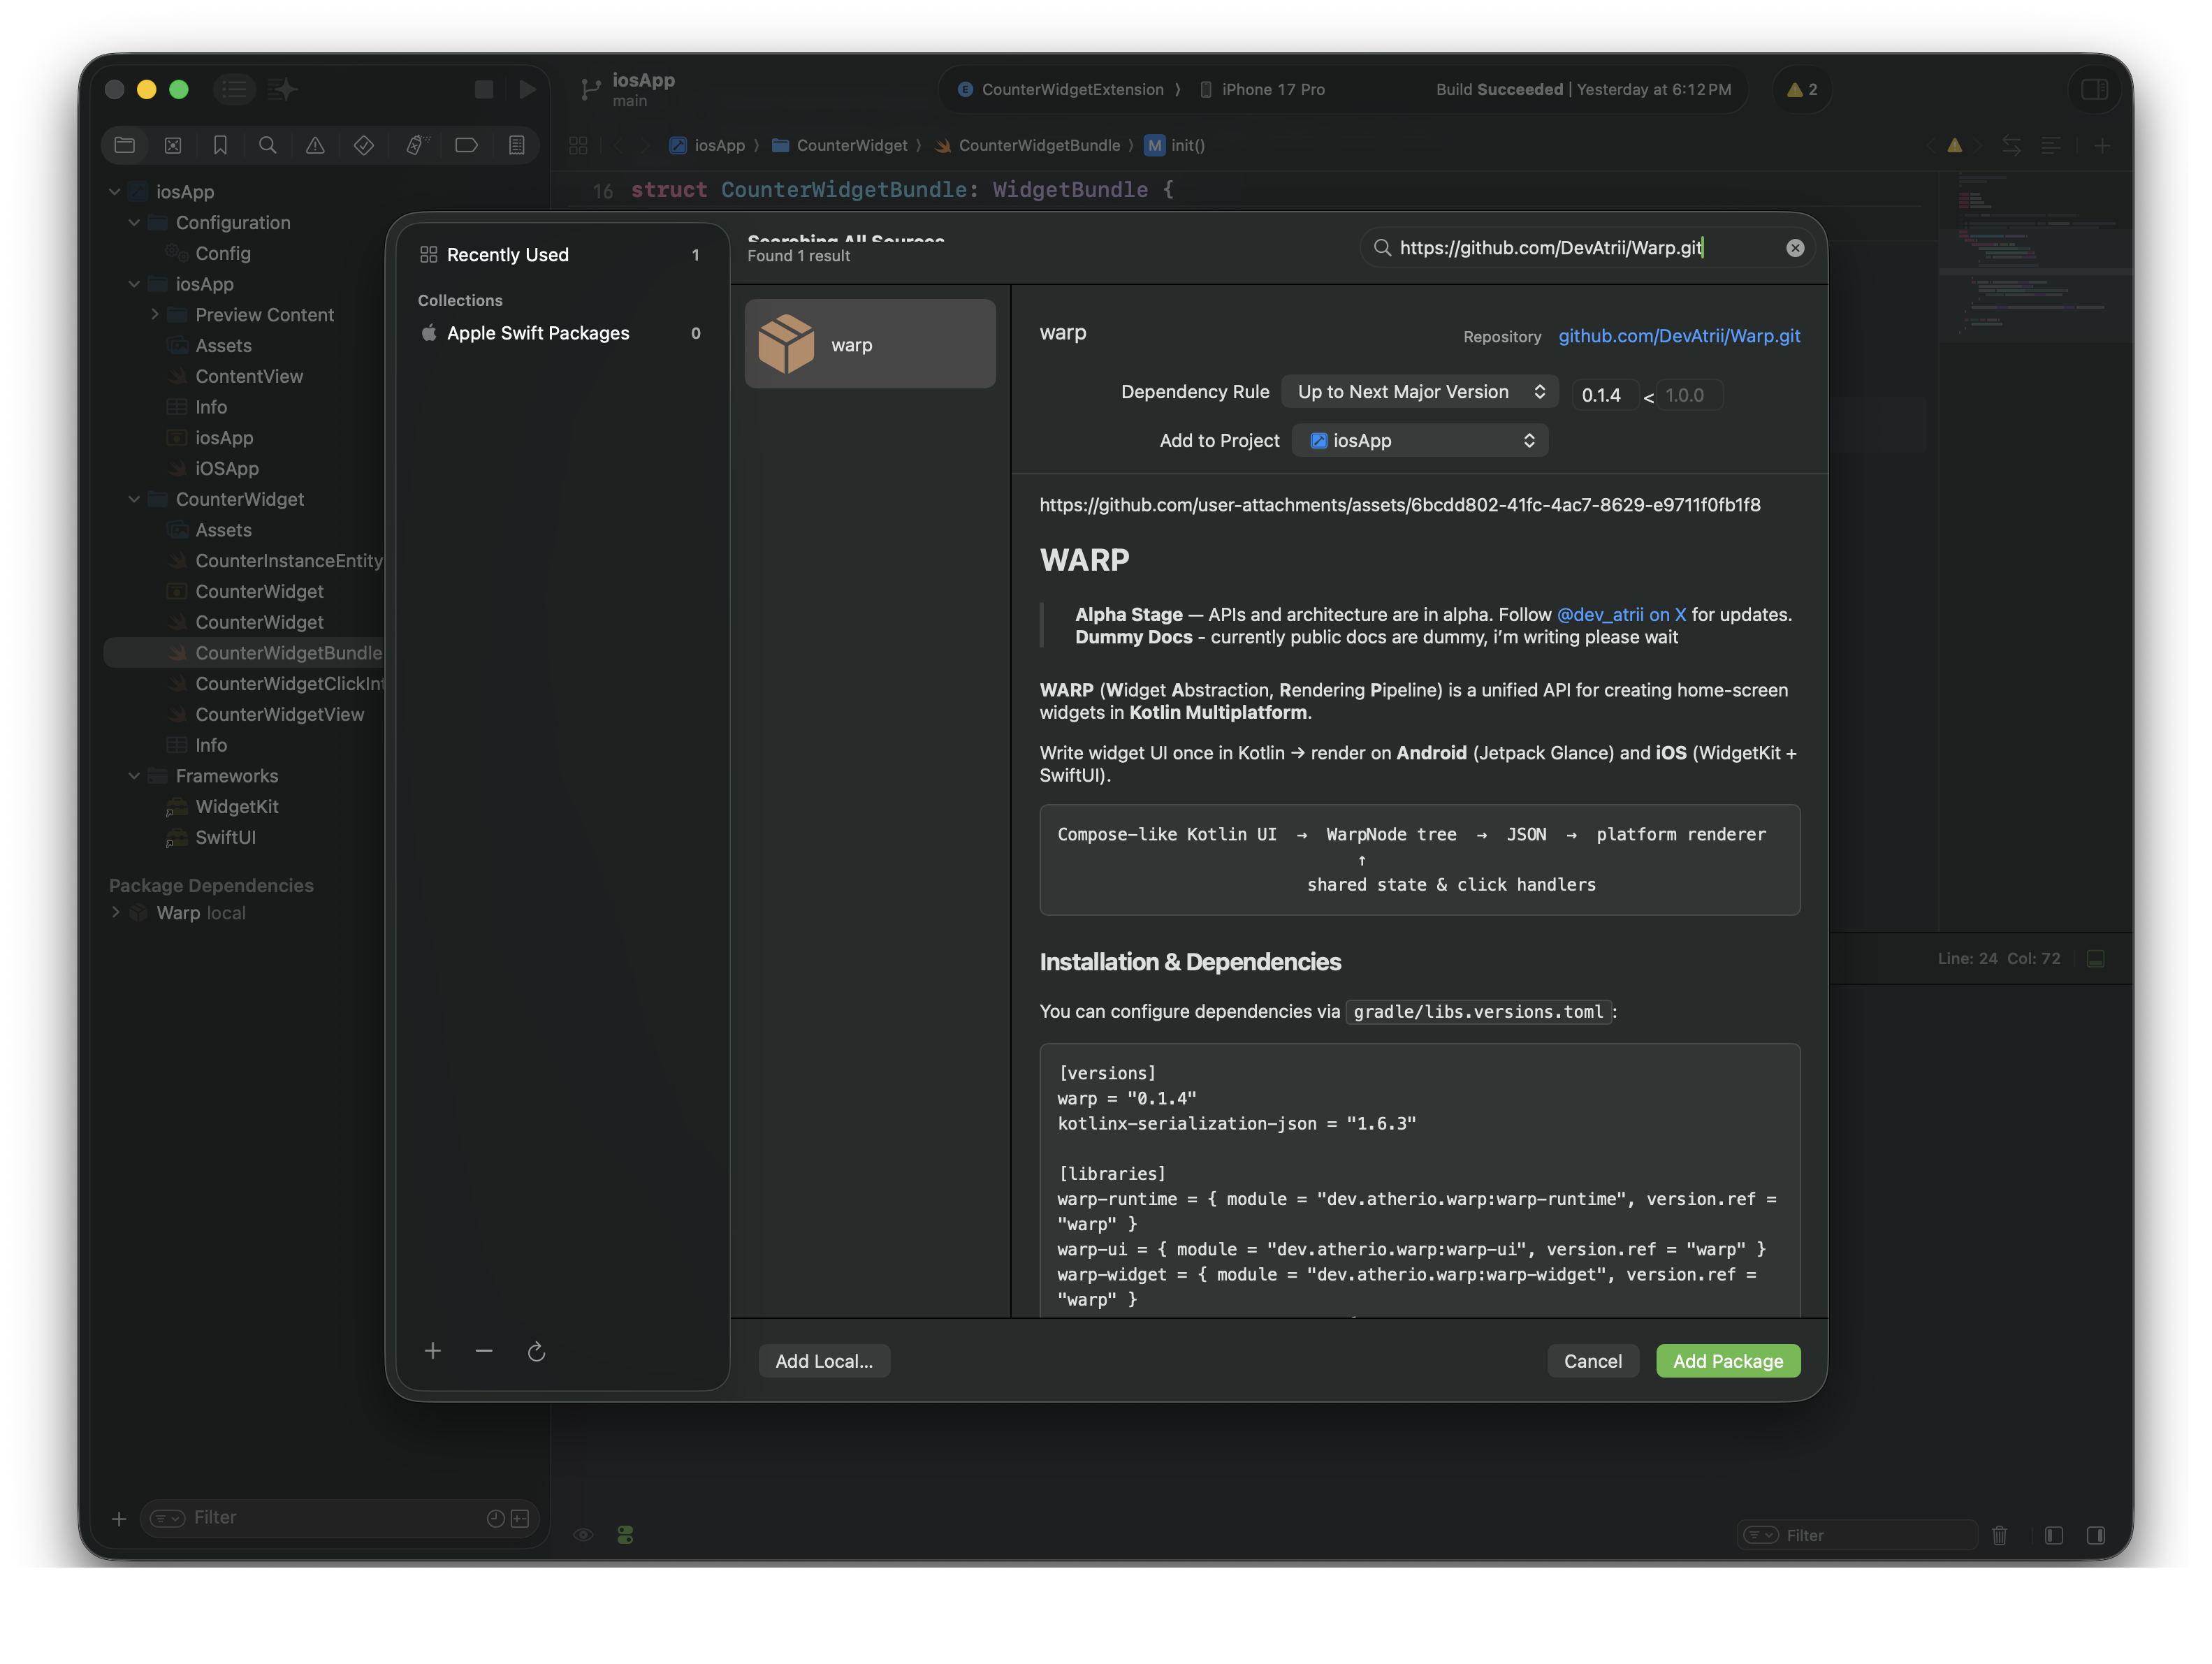Add new file with navigator plus
2212x1664 pixels.
tap(119, 1518)
